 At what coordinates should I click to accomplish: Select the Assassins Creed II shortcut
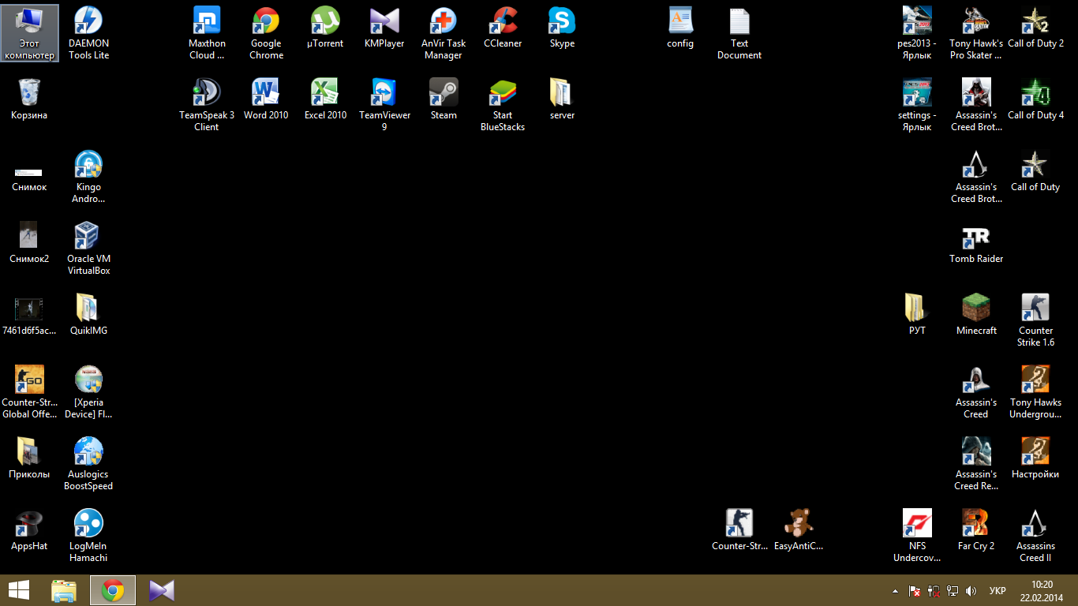(x=1035, y=536)
